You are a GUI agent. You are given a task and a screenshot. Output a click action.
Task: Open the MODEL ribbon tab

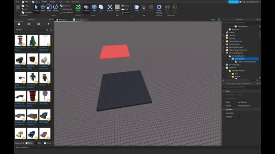pyautogui.click(x=52, y=2)
